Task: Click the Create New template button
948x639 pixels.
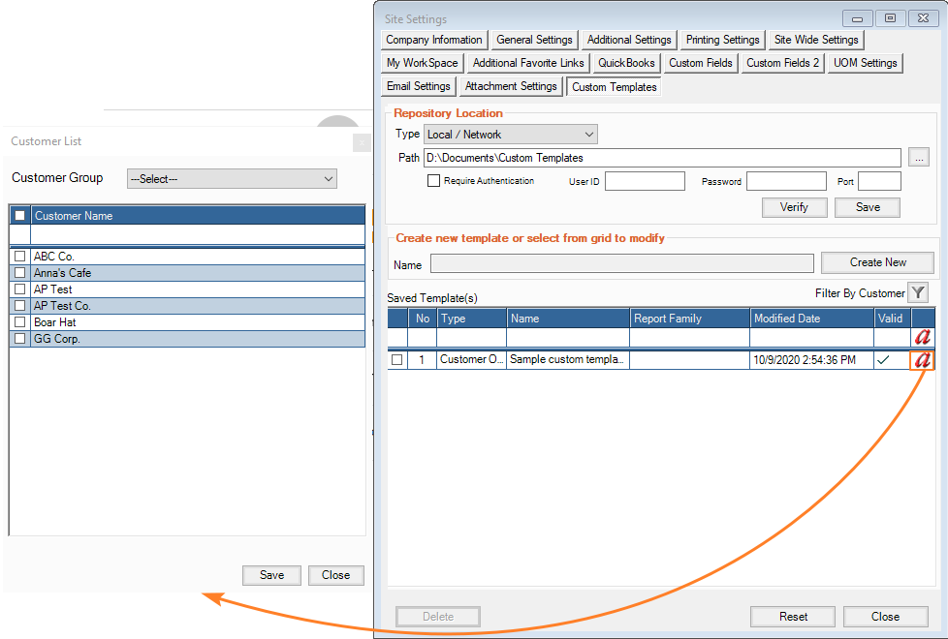Action: tap(877, 262)
